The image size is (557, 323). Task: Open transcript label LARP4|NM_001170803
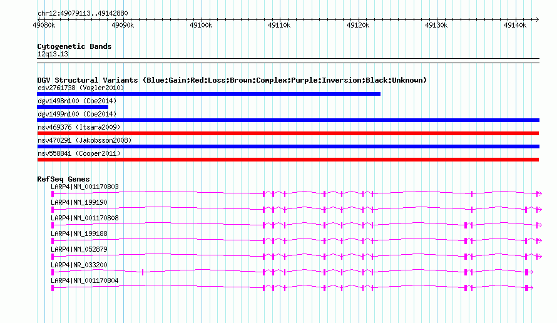pos(84,187)
